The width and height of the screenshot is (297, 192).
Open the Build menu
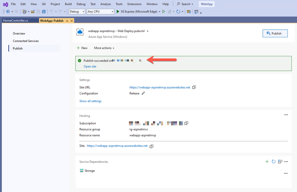tap(68, 4)
